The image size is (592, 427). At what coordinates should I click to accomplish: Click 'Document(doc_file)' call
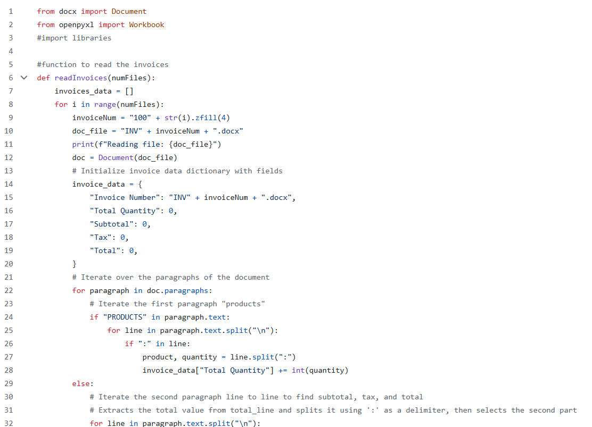(138, 158)
